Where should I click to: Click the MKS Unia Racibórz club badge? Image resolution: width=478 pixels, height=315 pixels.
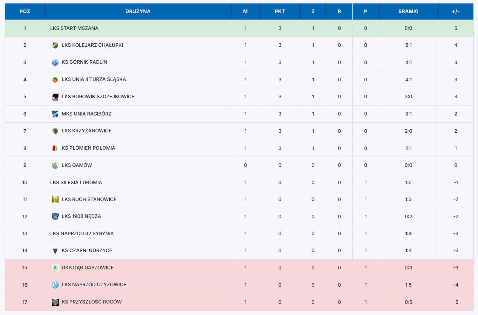click(55, 114)
